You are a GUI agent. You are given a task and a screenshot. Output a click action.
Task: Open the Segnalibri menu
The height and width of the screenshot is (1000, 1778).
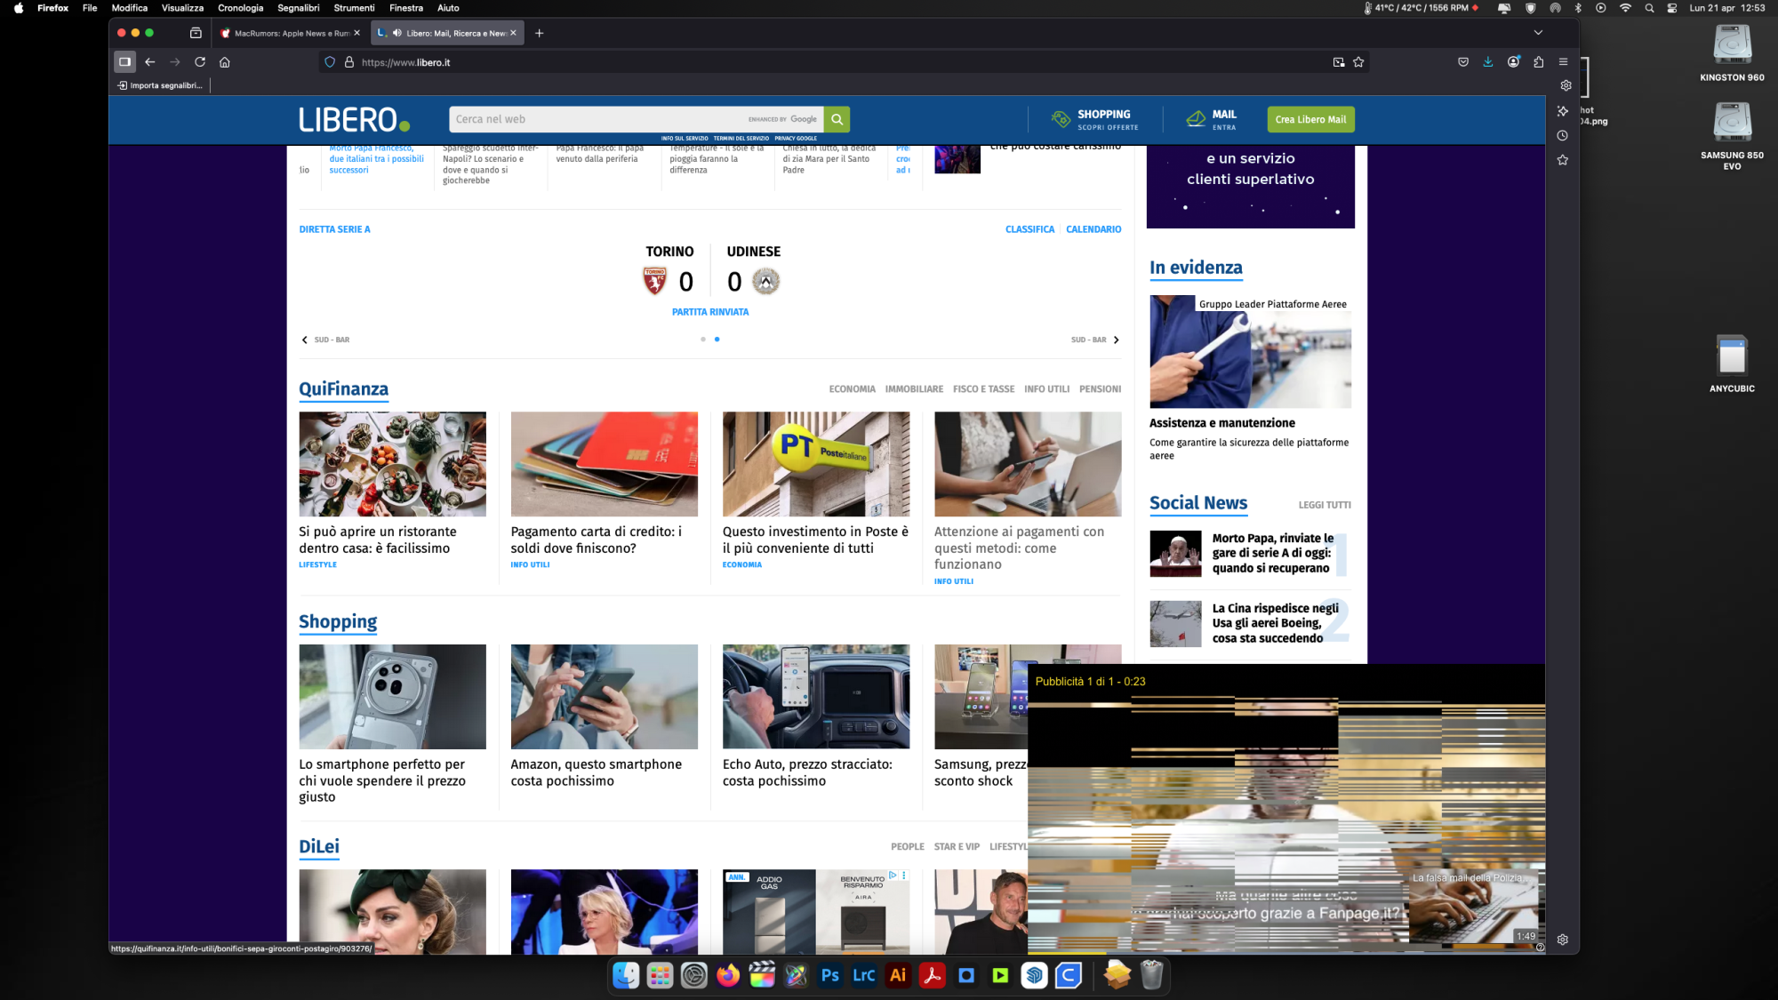(x=298, y=8)
